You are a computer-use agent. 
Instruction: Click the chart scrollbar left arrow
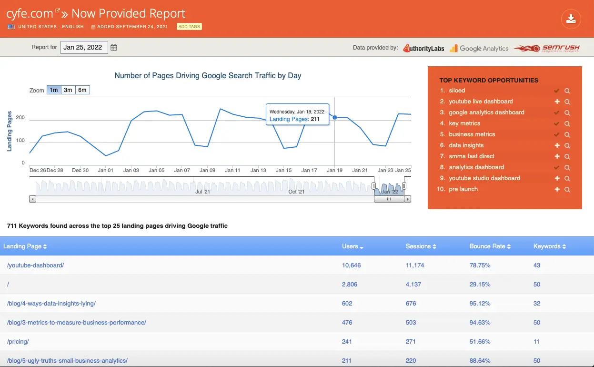32,199
